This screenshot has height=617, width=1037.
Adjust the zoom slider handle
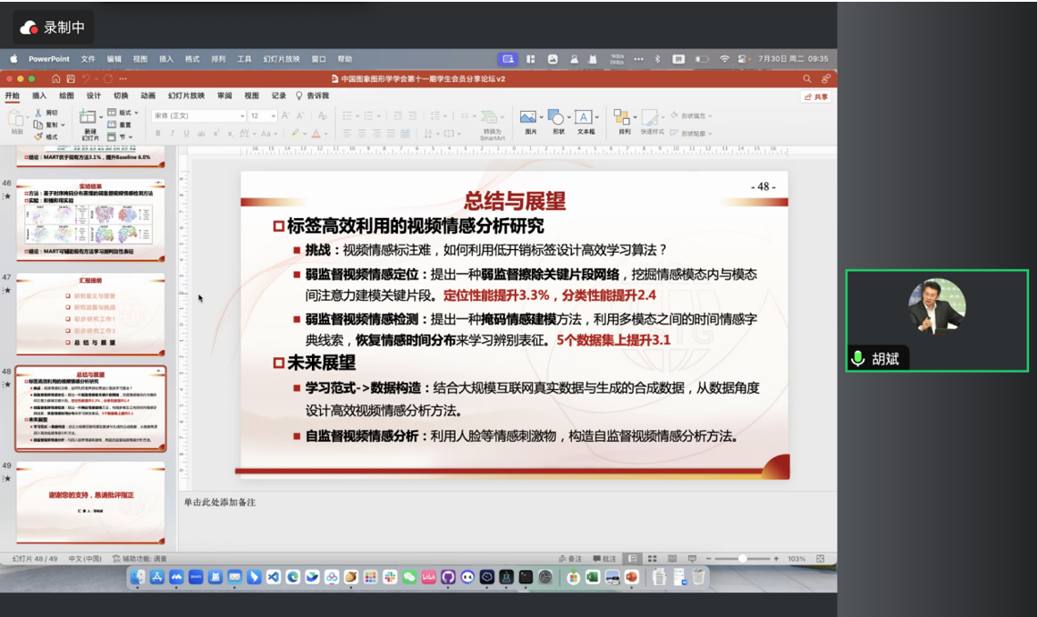(743, 559)
